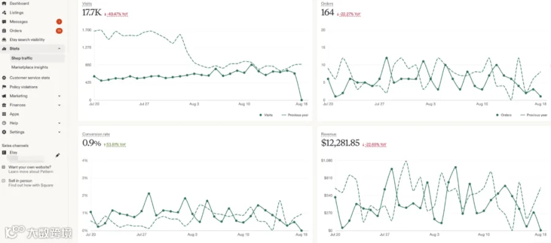Click Find out how with Square link
This screenshot has height=243, width=551.
pos(31,185)
